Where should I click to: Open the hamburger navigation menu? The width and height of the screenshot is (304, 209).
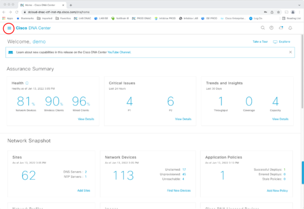[9, 28]
